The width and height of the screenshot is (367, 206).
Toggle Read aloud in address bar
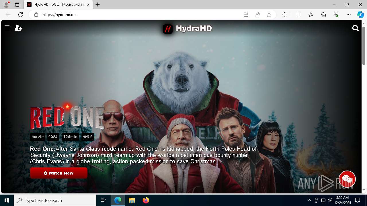(257, 15)
